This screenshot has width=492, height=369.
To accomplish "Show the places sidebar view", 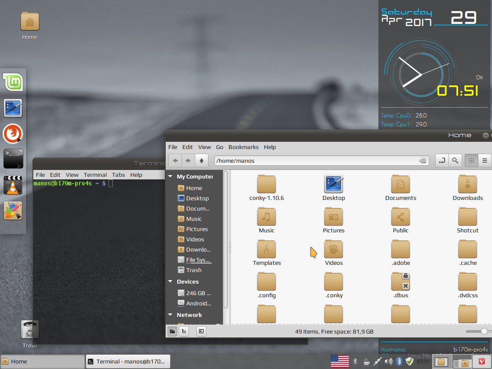I will click(172, 331).
